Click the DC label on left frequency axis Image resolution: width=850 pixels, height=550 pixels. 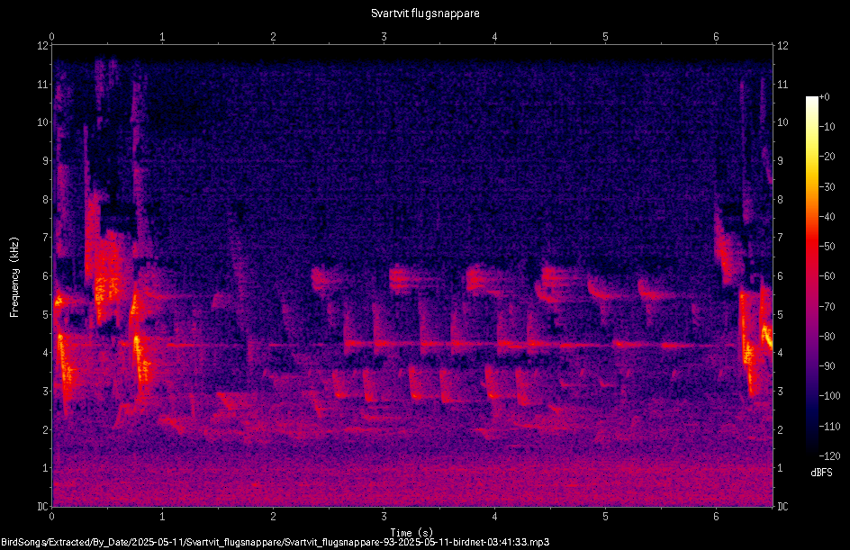pyautogui.click(x=42, y=506)
